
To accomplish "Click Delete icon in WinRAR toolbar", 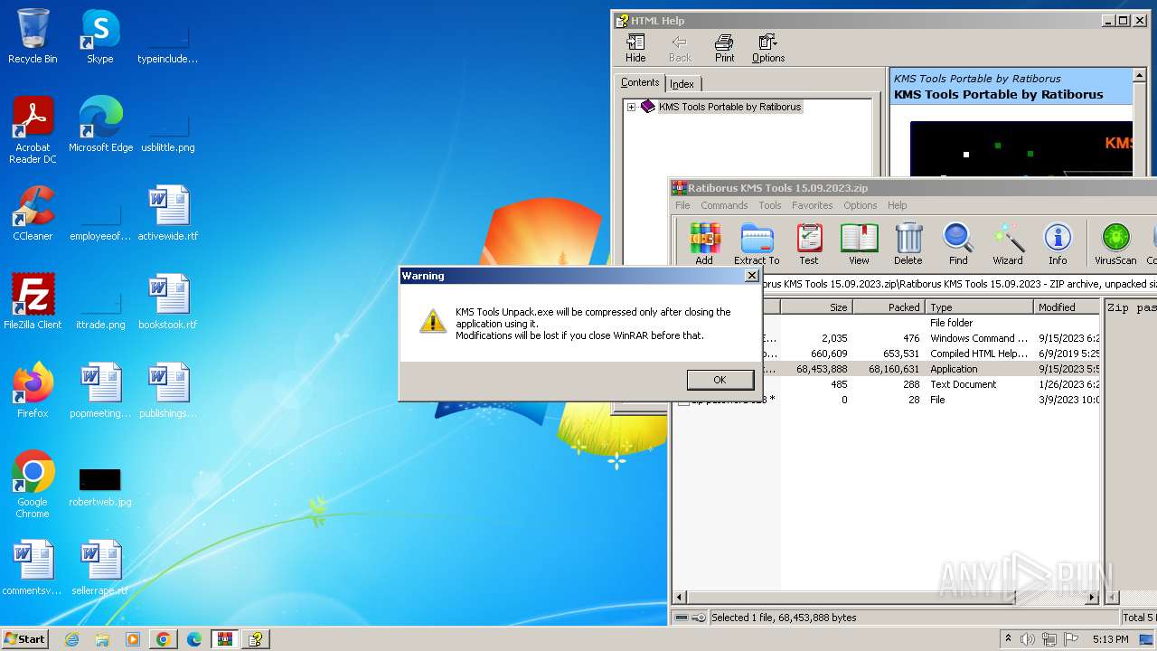I will 908,244.
